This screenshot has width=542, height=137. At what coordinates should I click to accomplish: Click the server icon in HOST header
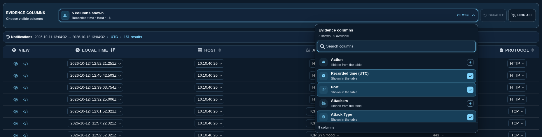pyautogui.click(x=200, y=50)
